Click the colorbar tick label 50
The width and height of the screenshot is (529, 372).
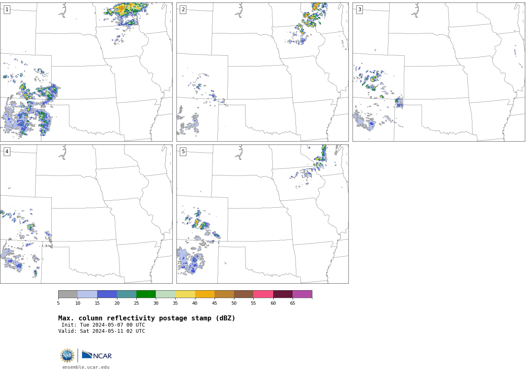click(x=234, y=303)
